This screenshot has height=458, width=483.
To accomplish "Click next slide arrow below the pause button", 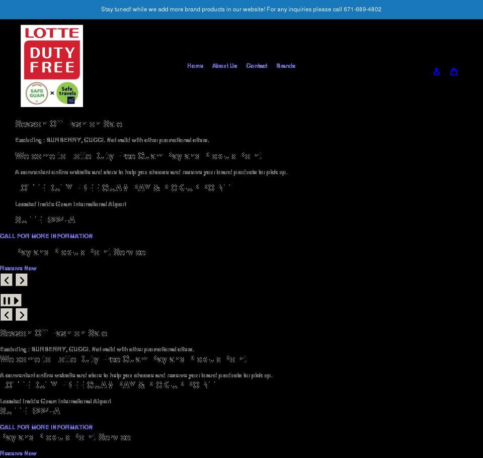I will point(22,315).
